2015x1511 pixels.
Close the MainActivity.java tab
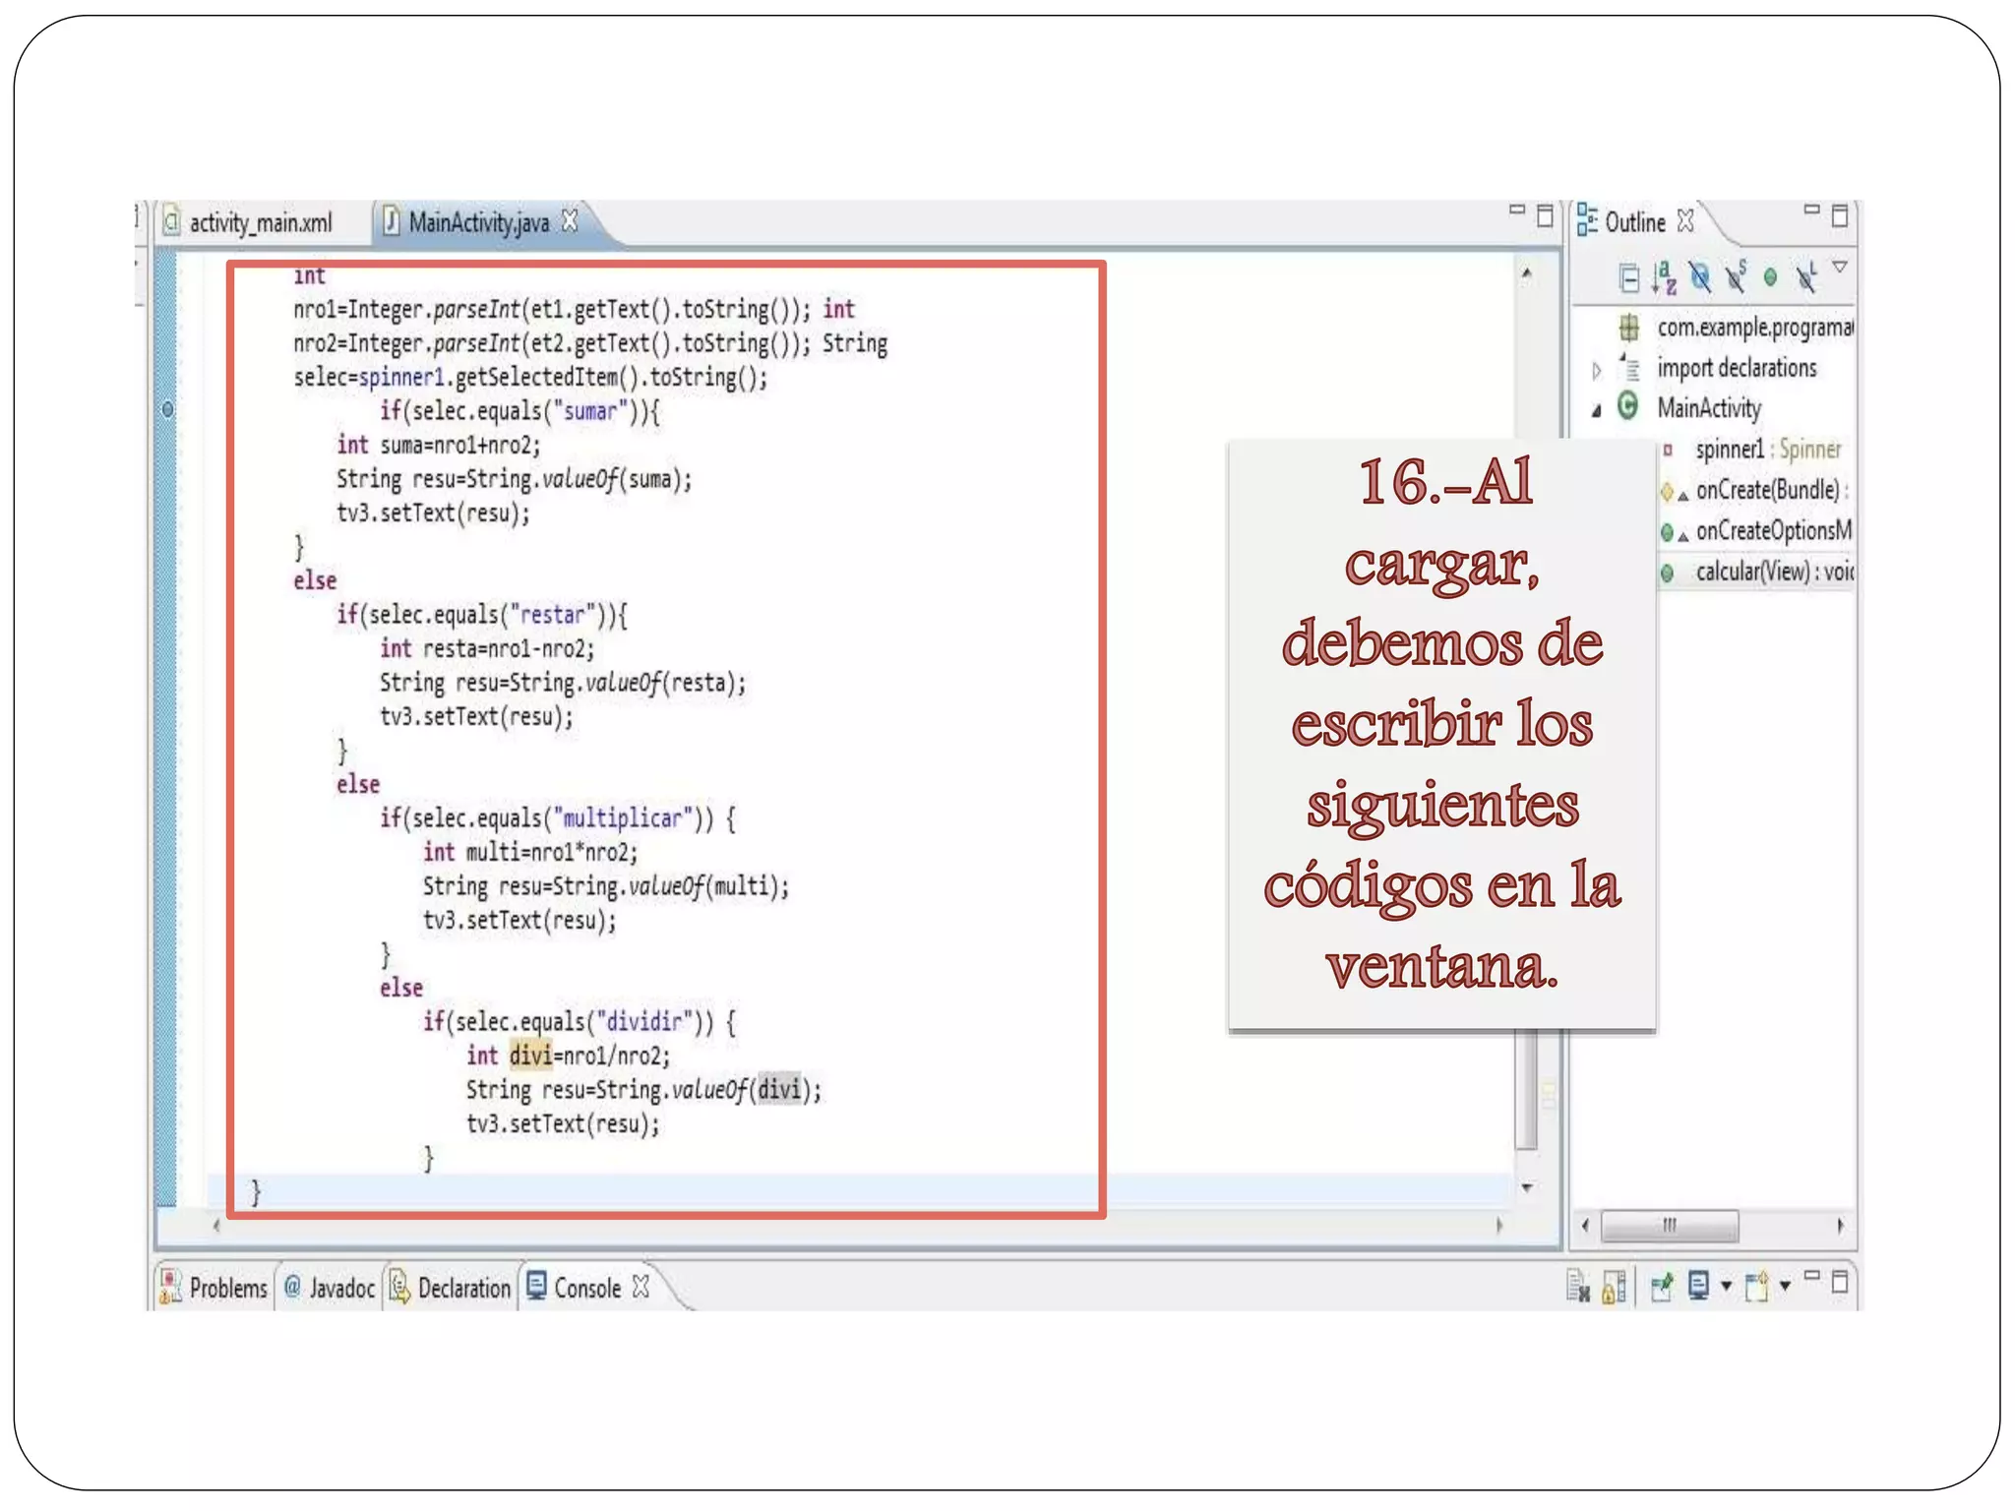[570, 221]
